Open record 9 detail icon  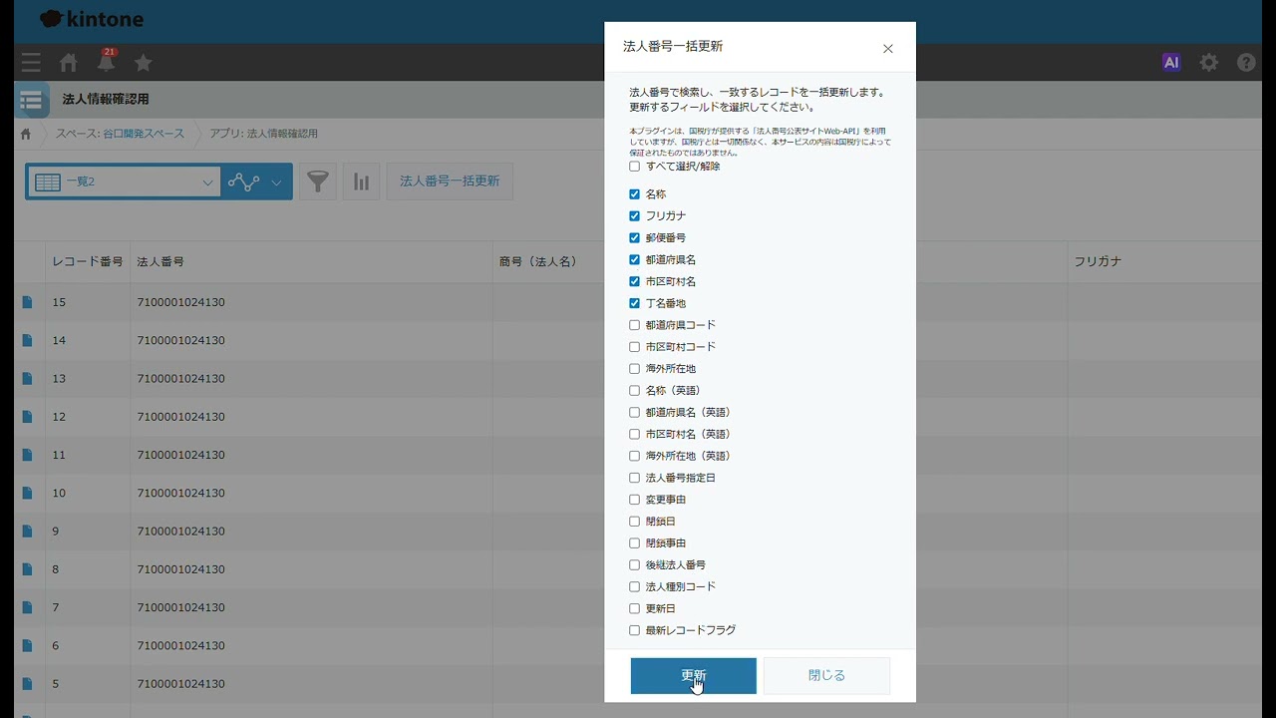coord(28,531)
